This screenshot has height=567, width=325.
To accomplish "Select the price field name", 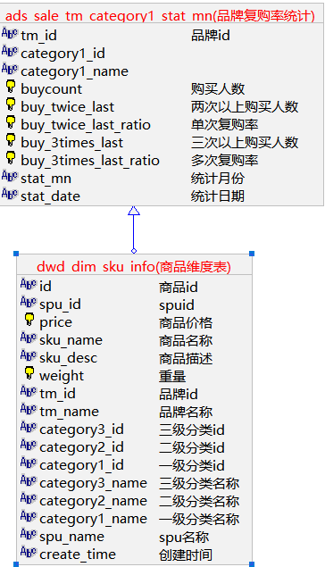I will 55,321.
